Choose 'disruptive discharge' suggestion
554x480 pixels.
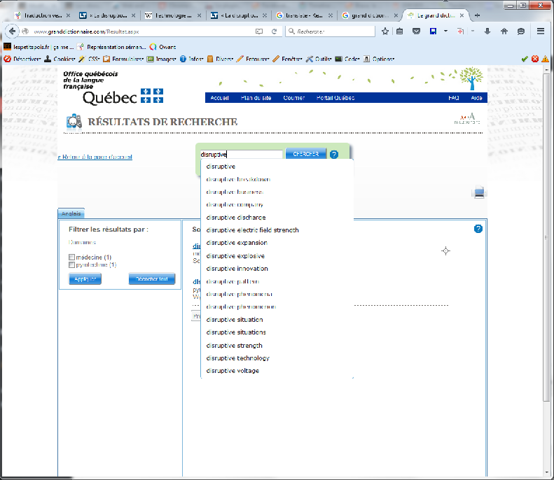point(277,218)
